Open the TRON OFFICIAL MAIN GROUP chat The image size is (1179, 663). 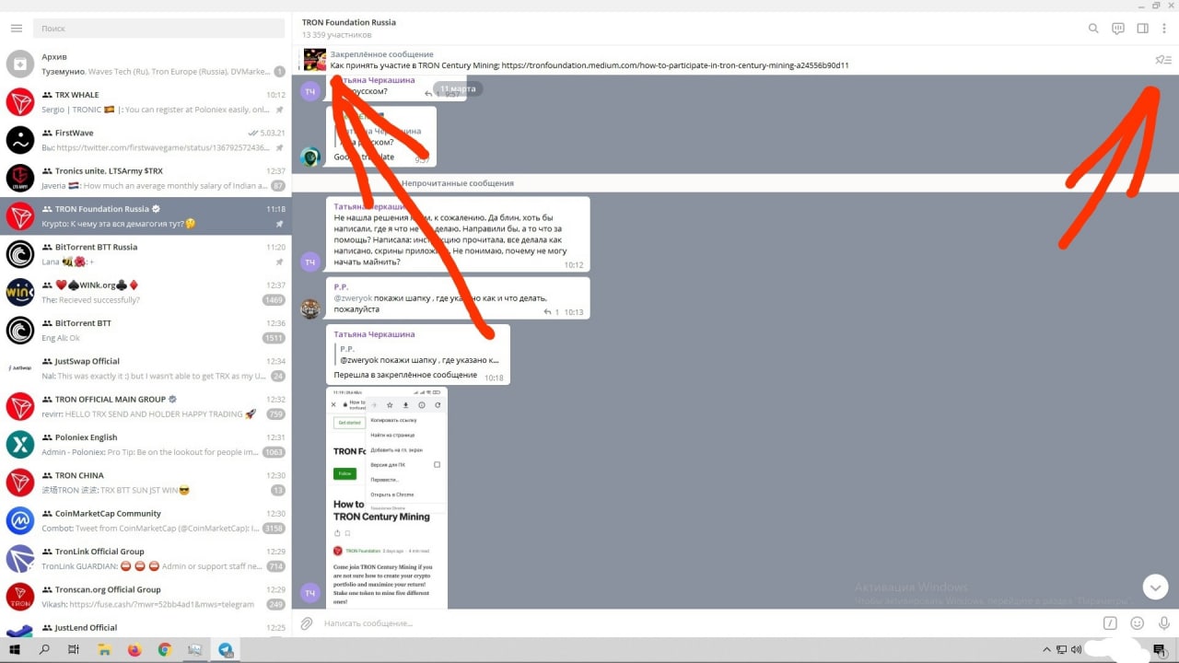[146, 406]
